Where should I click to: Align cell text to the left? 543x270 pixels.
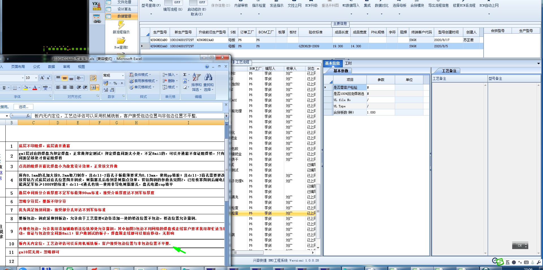coord(58,87)
